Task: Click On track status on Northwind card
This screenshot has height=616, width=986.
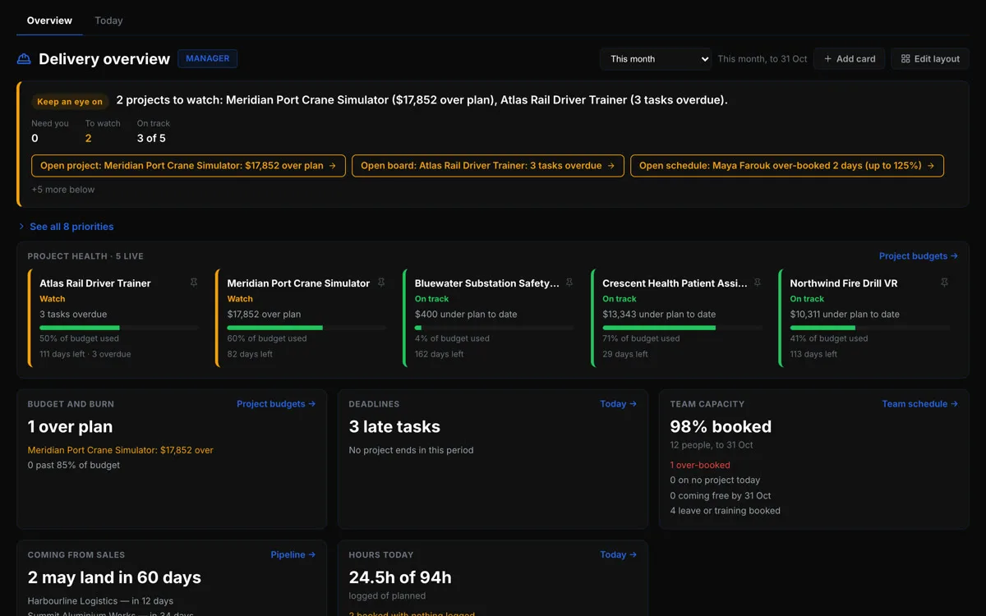Action: (x=807, y=299)
